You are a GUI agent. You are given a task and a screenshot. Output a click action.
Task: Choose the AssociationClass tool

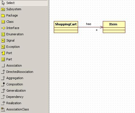pyautogui.click(x=3, y=109)
